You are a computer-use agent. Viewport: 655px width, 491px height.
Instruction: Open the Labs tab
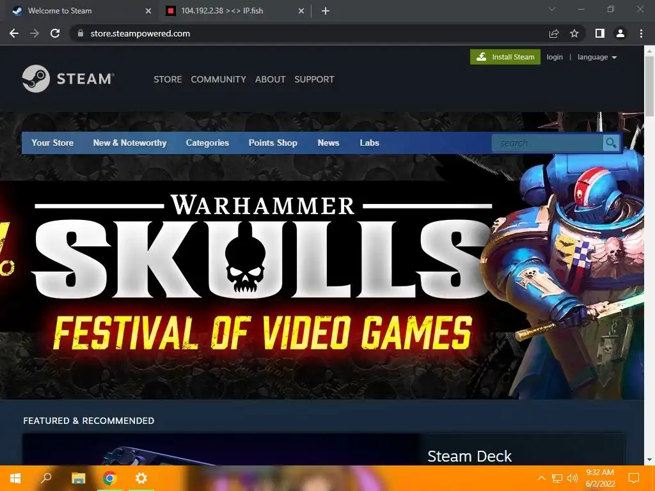point(369,143)
